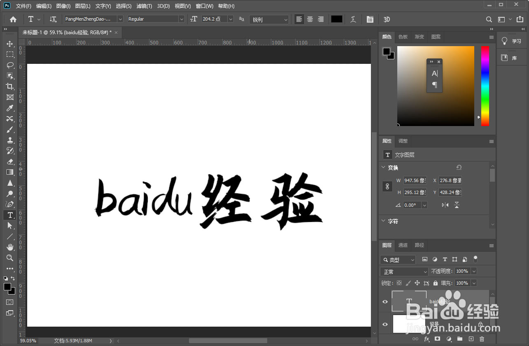Select the Hand tool

click(x=10, y=247)
